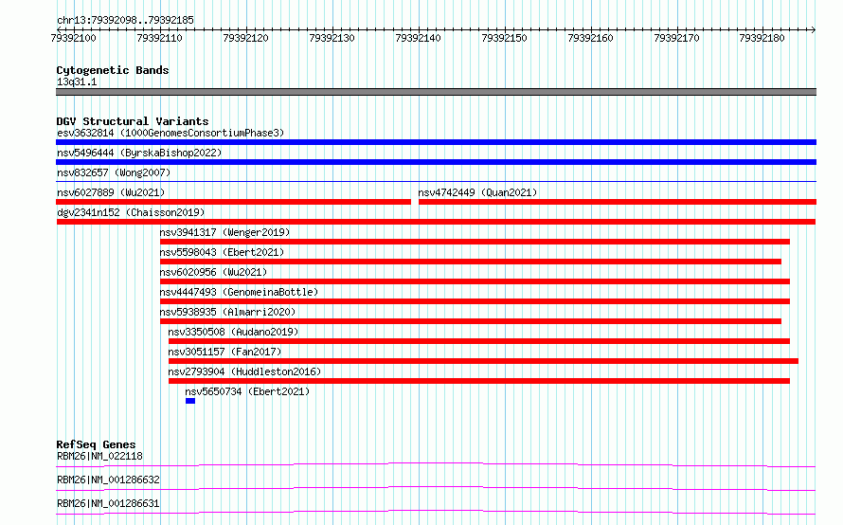Select the blue bar under esv3632814
This screenshot has height=525, width=843.
click(436, 142)
